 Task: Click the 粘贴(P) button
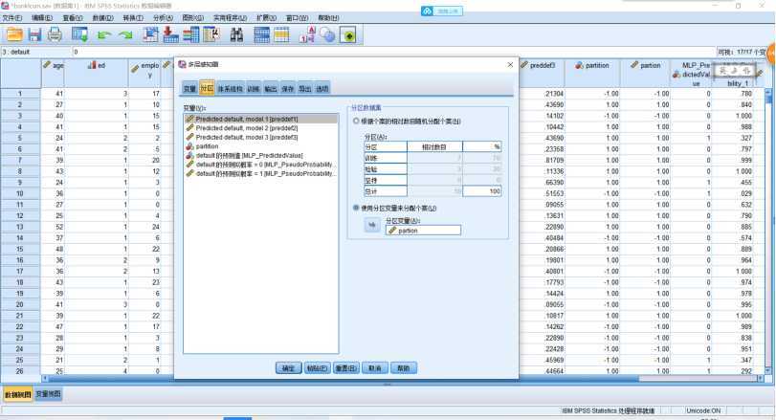(317, 368)
